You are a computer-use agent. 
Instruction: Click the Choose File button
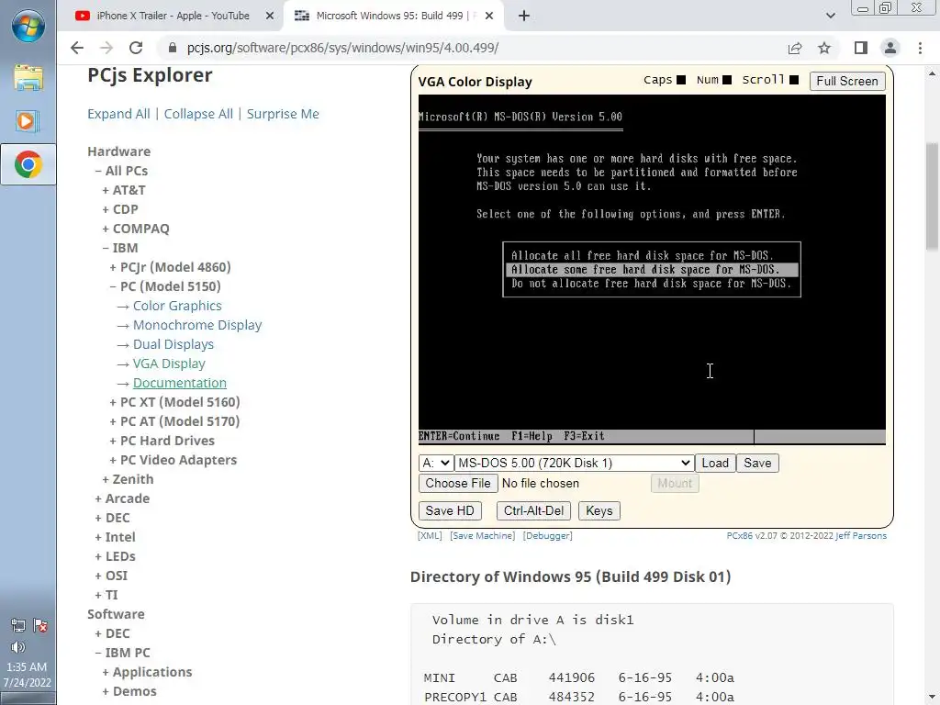click(458, 483)
